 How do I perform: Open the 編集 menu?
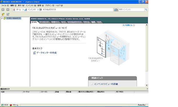click(x=13, y=6)
